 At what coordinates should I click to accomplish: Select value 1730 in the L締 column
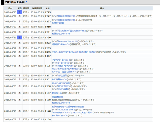coord(48,37)
